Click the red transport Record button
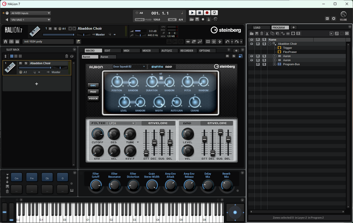The width and height of the screenshot is (353, 223). [x=207, y=13]
